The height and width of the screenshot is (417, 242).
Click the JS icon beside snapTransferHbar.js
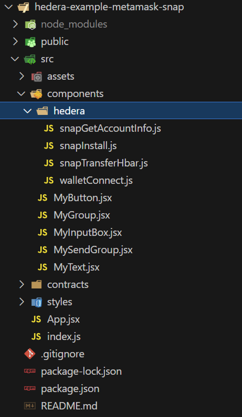pos(49,163)
